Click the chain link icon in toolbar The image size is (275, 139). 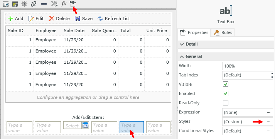coord(33,4)
